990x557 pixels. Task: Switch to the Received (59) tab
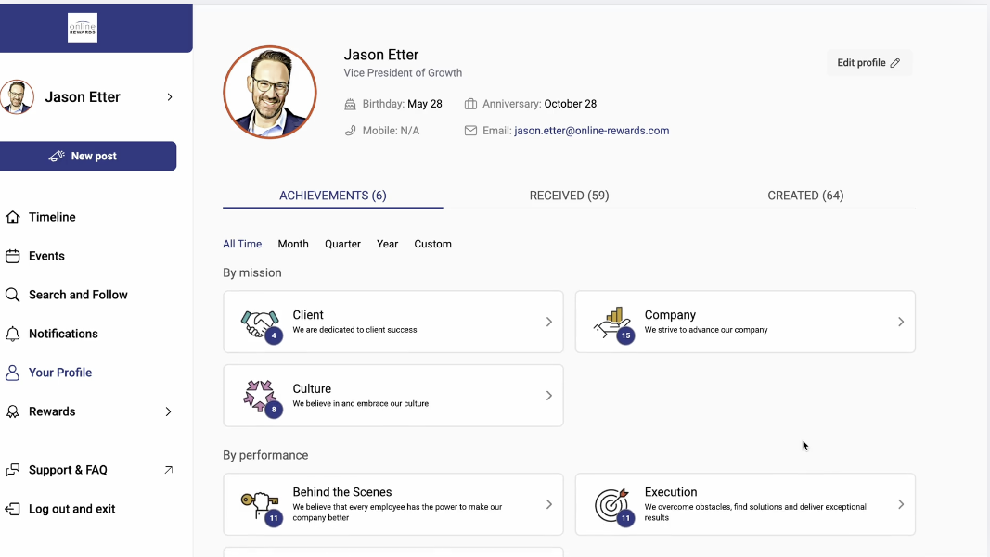point(569,196)
